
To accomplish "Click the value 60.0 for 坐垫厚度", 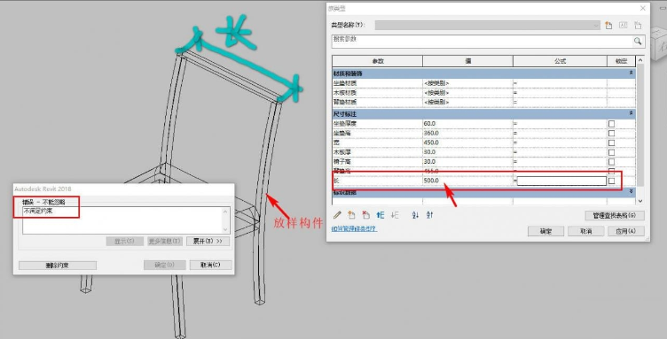I will (x=429, y=124).
